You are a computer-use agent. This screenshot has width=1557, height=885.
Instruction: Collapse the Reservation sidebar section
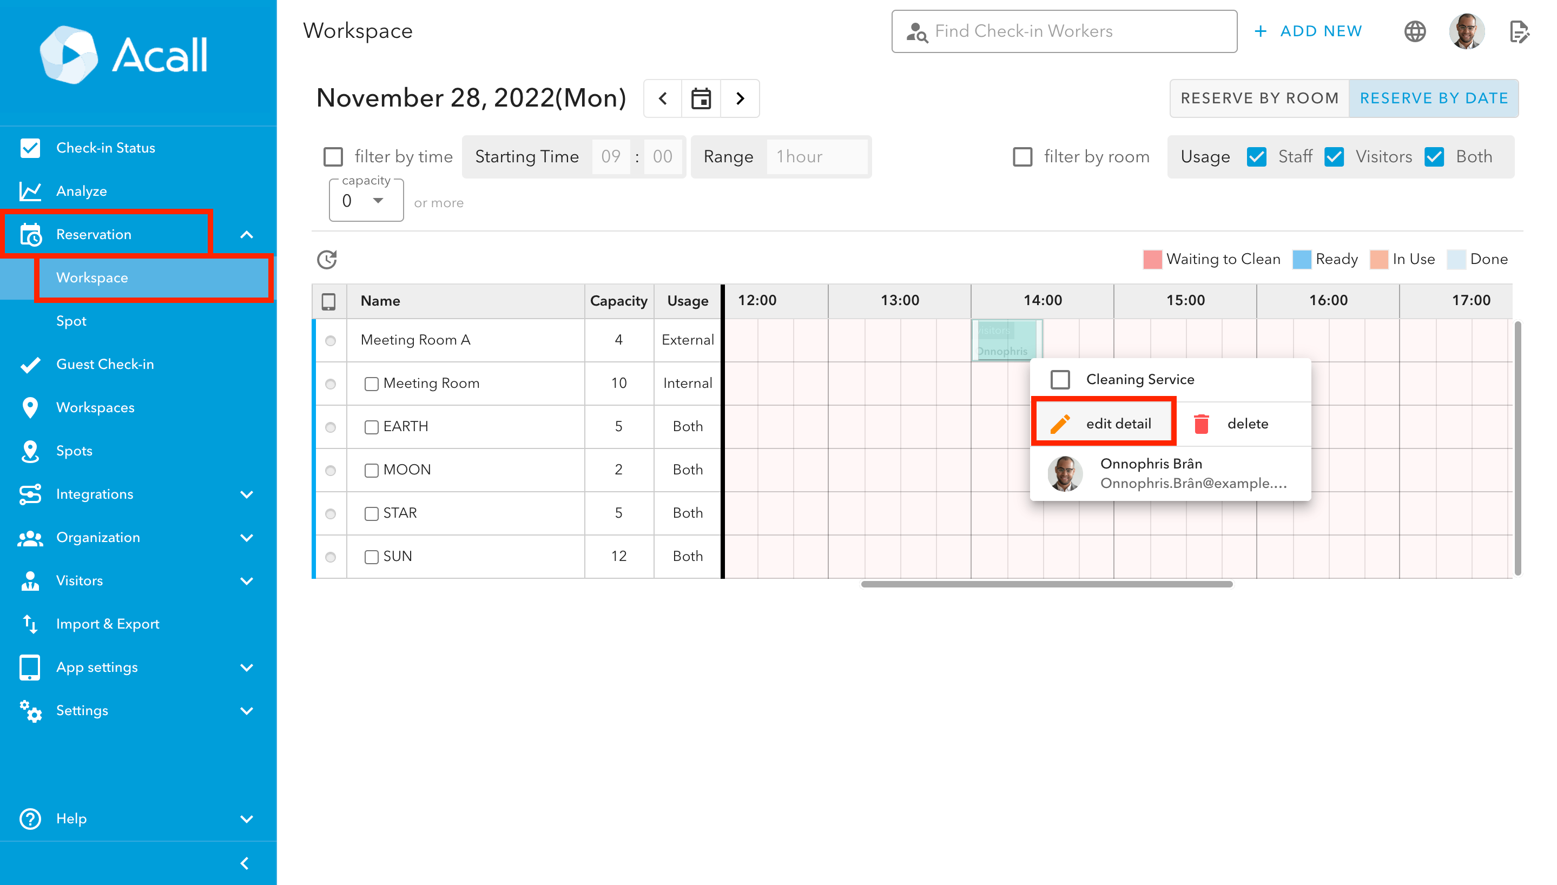246,235
